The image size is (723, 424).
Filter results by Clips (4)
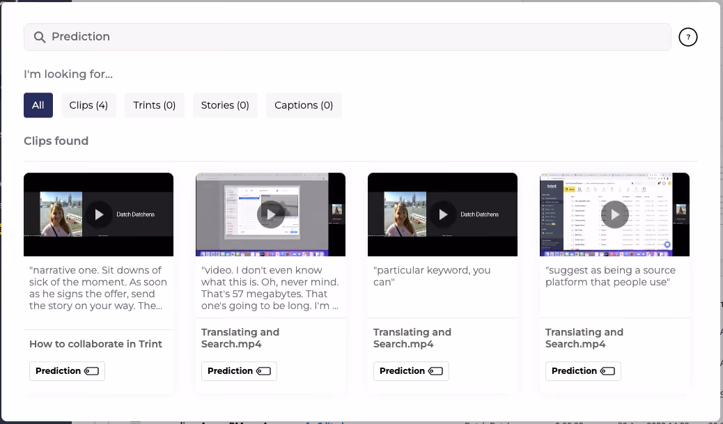[x=88, y=105]
